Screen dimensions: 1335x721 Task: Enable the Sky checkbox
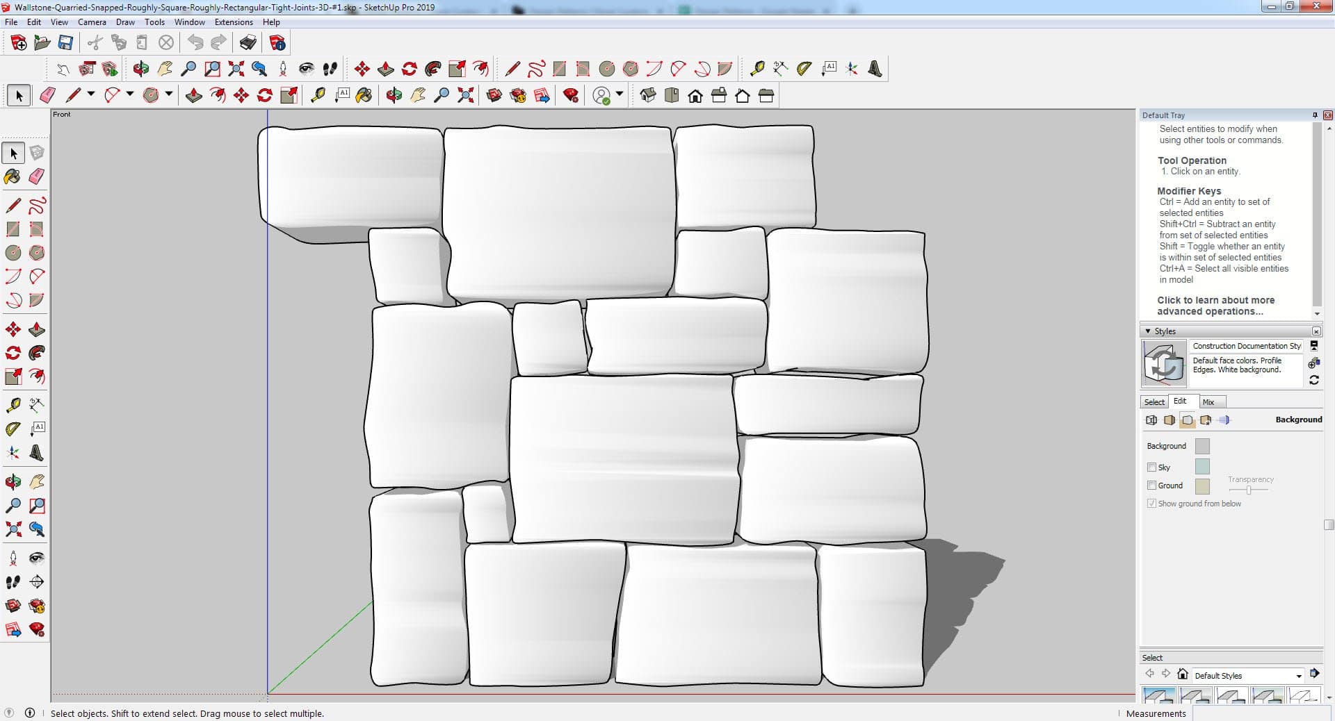pyautogui.click(x=1151, y=467)
